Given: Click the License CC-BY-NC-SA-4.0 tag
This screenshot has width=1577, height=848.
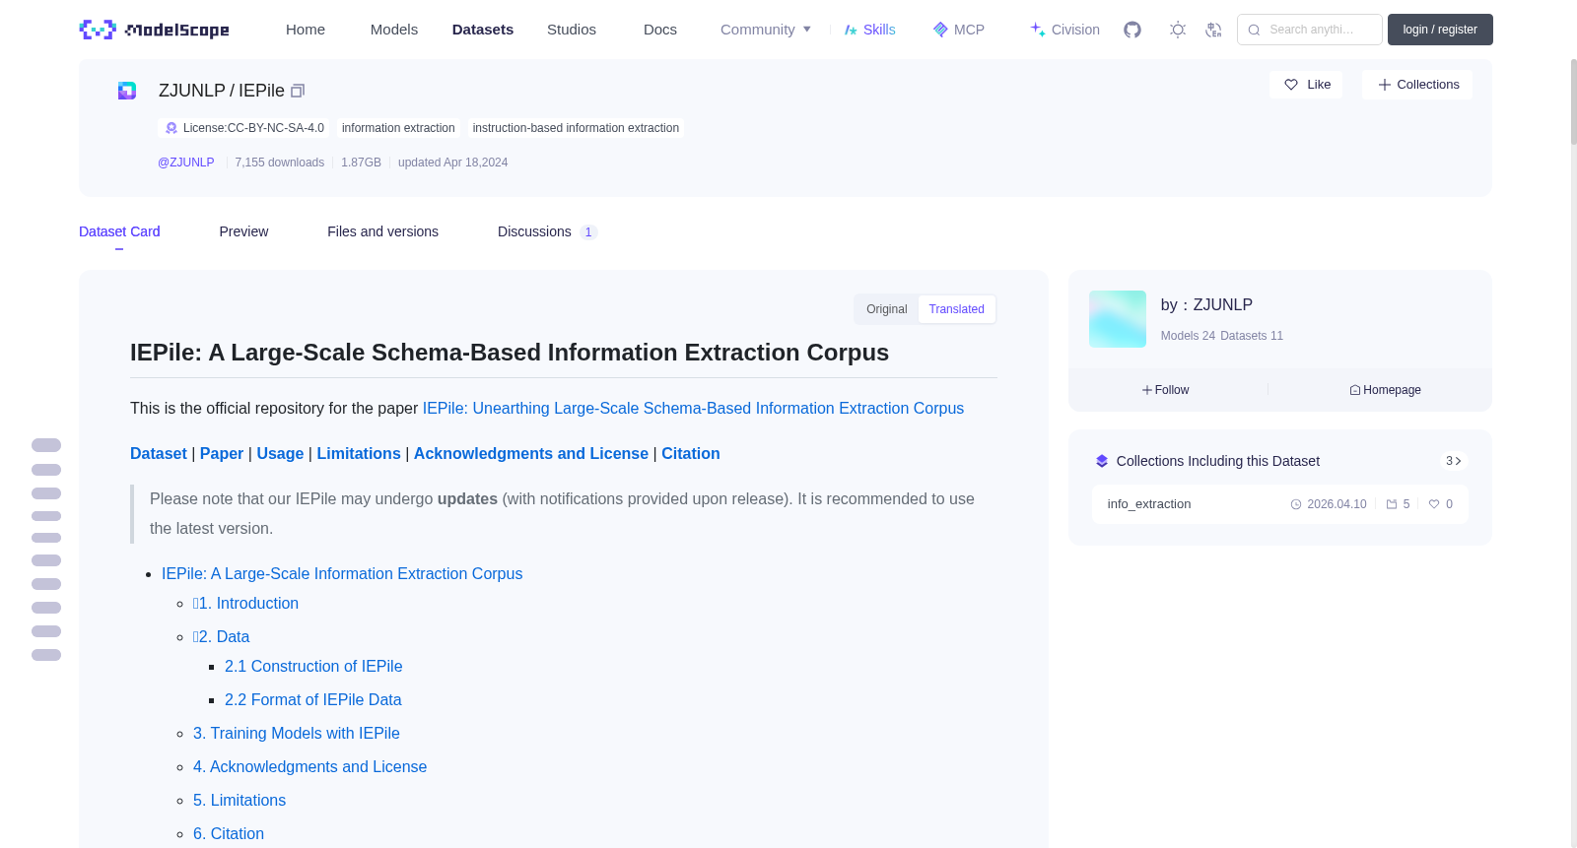Looking at the screenshot, I should coord(243,128).
